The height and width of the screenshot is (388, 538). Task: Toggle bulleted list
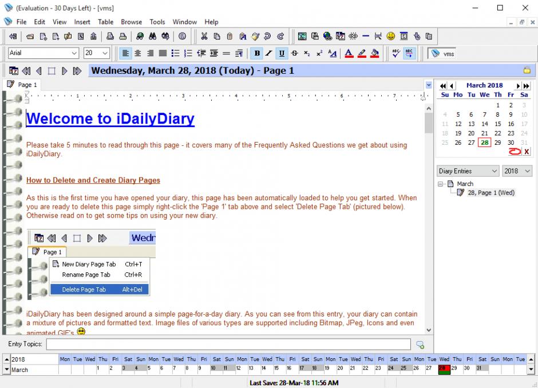[x=175, y=53]
